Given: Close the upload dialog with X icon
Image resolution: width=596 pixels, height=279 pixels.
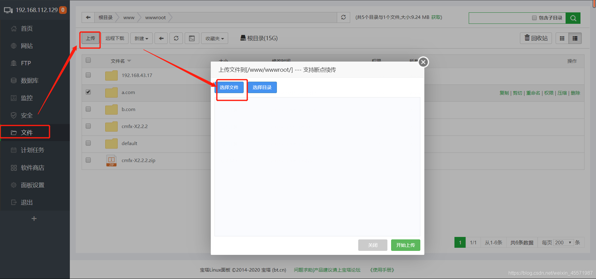Looking at the screenshot, I should tap(423, 62).
